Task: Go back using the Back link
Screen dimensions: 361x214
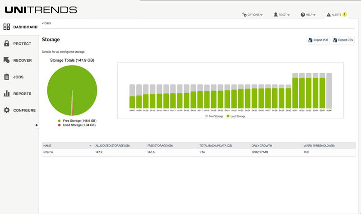Action: pyautogui.click(x=46, y=23)
